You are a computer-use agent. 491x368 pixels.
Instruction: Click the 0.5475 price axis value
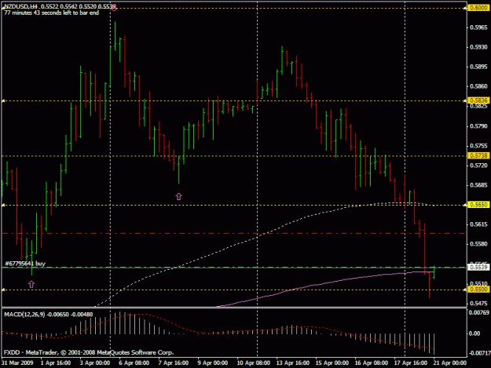pos(478,304)
